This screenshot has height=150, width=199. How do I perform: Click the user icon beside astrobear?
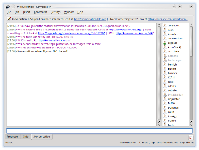click(x=165, y=52)
